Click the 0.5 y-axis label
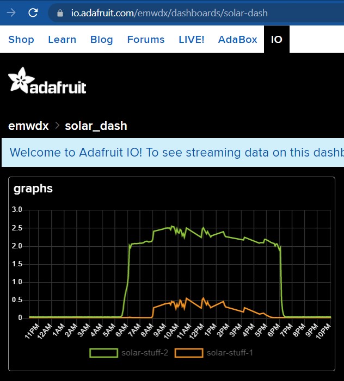Image resolution: width=344 pixels, height=381 pixels. [x=17, y=300]
